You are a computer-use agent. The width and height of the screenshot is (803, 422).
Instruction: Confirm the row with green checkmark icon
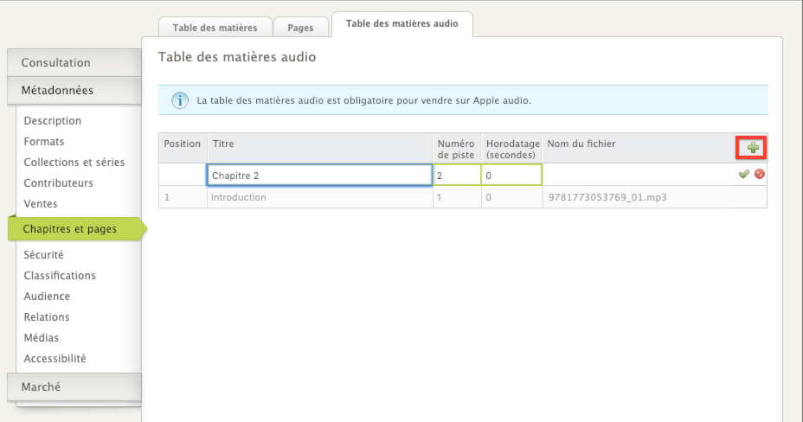click(743, 174)
